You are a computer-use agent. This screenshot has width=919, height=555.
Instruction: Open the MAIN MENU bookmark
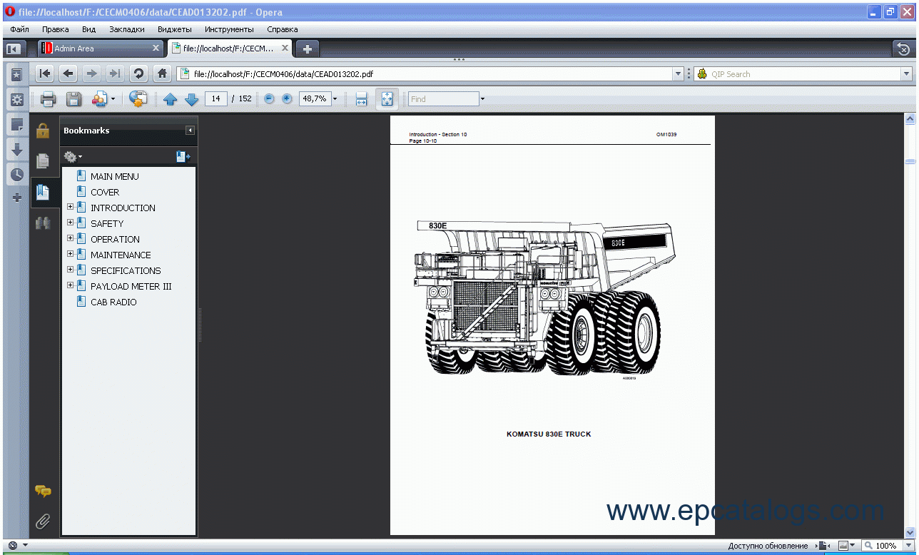pyautogui.click(x=114, y=176)
